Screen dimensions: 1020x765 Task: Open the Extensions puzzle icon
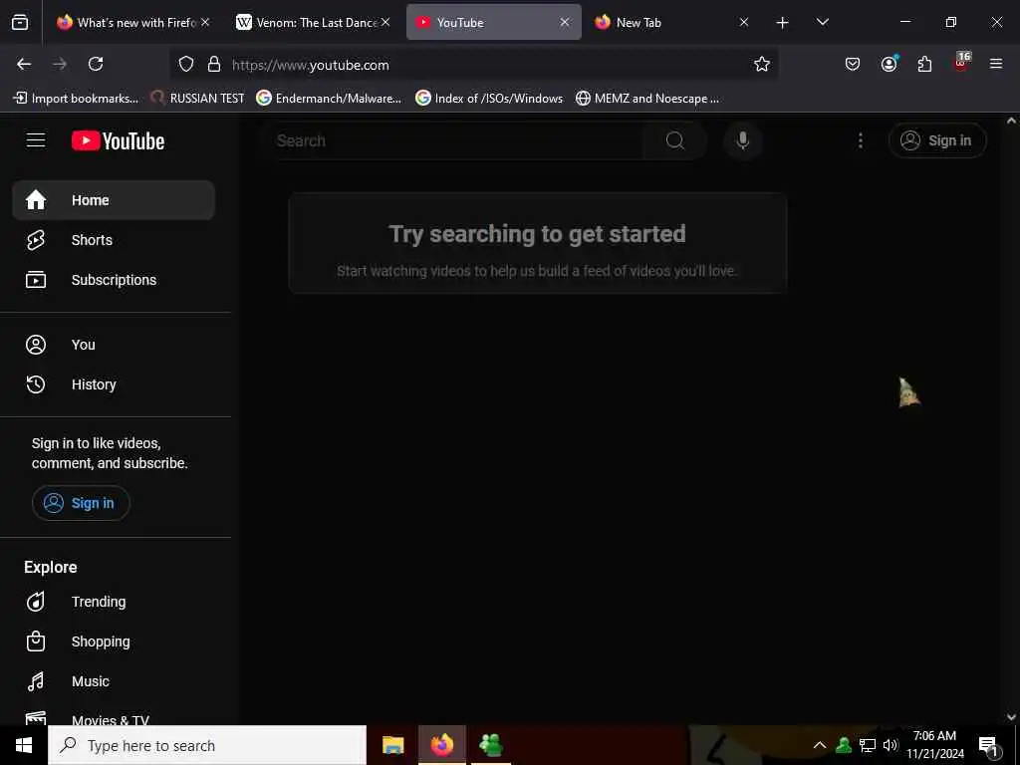[924, 64]
